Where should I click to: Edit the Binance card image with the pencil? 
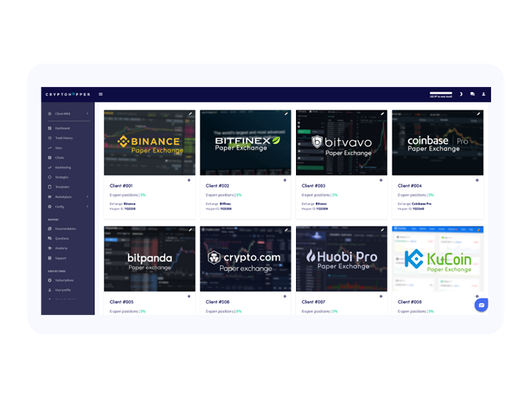coord(190,114)
